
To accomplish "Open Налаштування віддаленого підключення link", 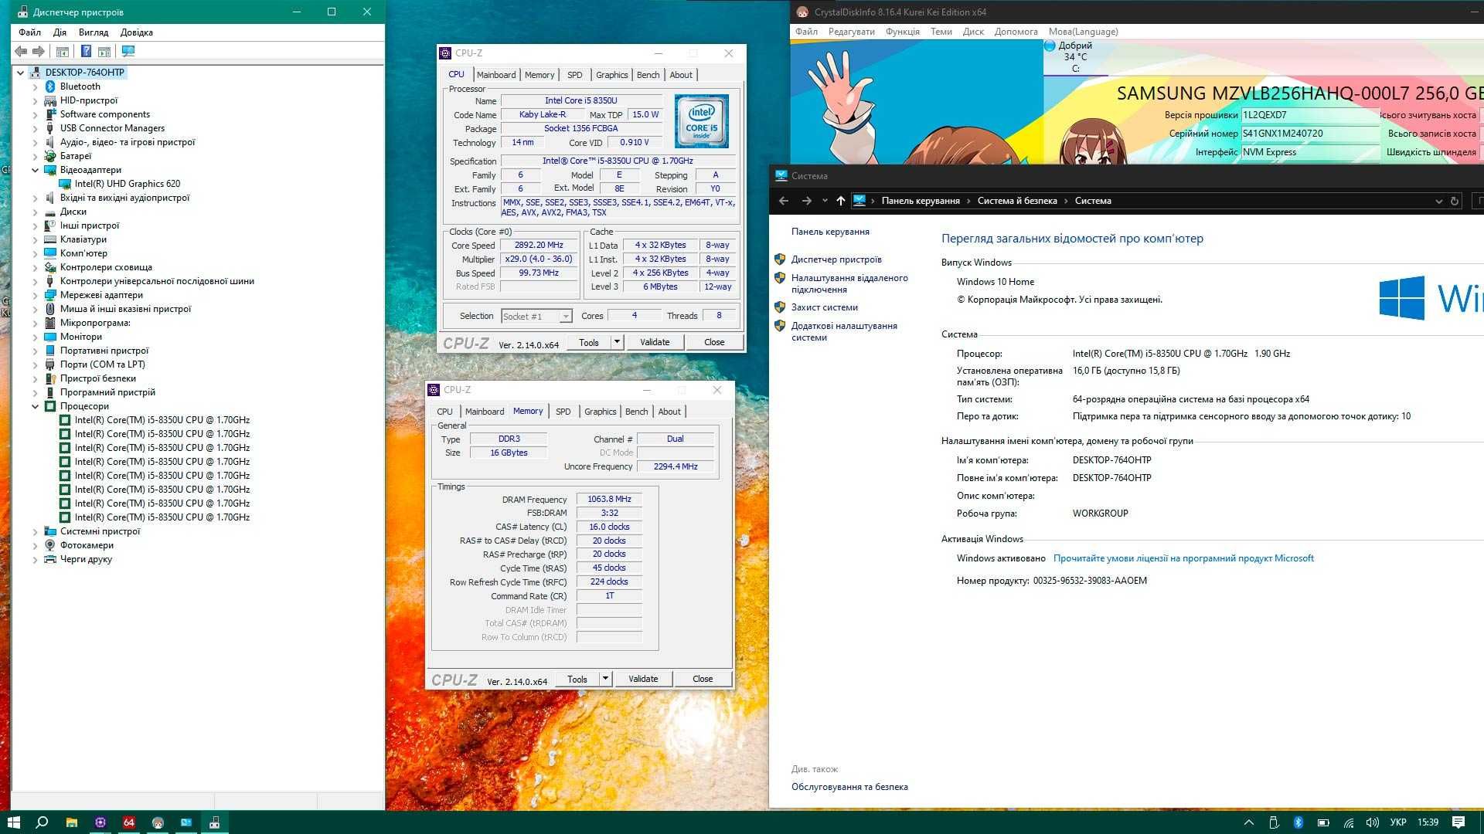I will pyautogui.click(x=849, y=283).
